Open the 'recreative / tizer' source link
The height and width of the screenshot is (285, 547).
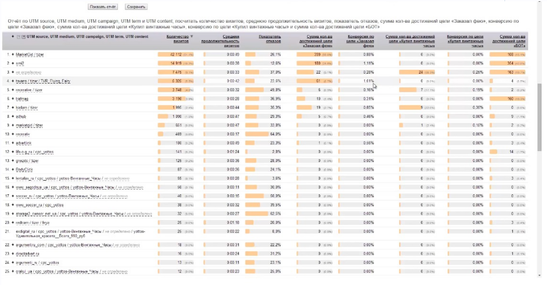click(29, 90)
